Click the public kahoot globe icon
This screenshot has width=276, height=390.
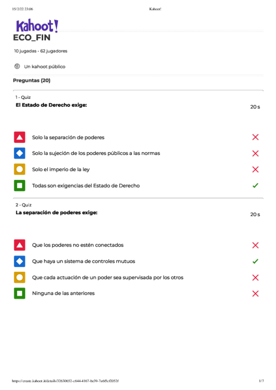[17, 66]
